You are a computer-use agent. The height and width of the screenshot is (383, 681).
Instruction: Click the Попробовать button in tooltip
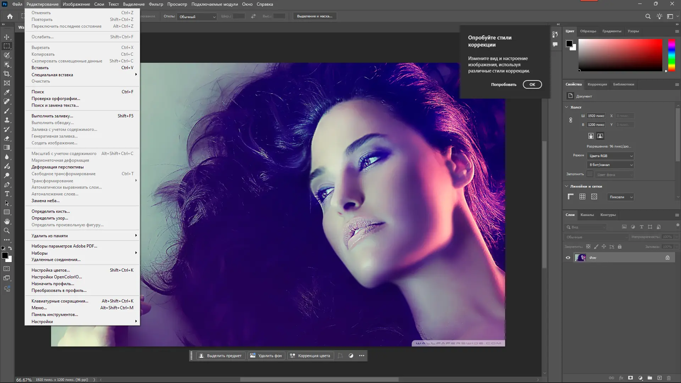[503, 85]
